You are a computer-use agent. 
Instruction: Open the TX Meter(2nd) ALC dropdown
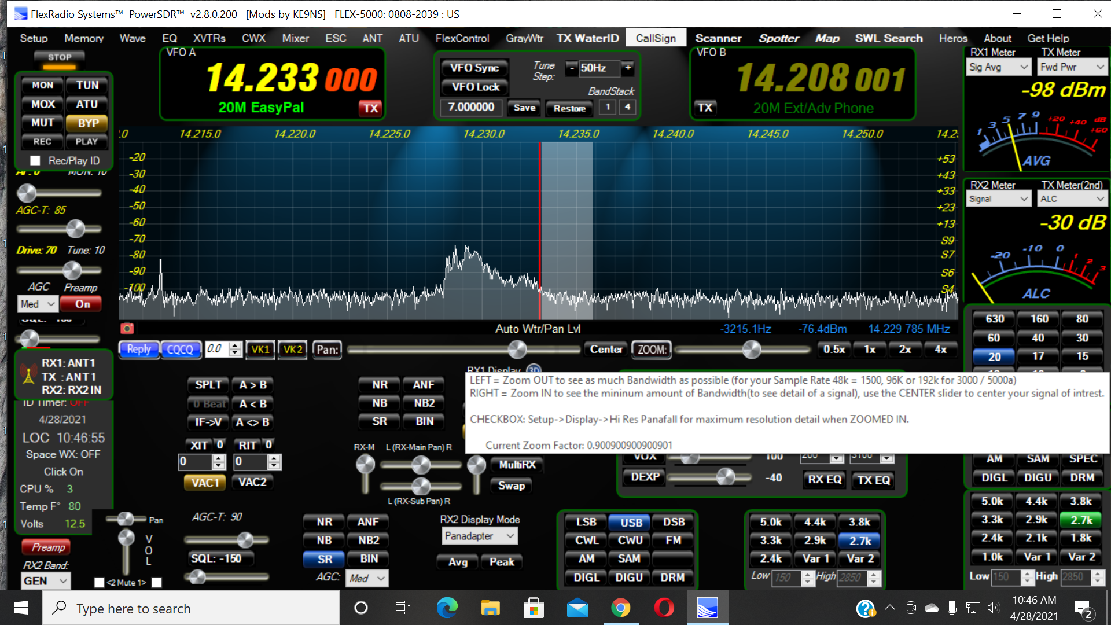pos(1072,199)
